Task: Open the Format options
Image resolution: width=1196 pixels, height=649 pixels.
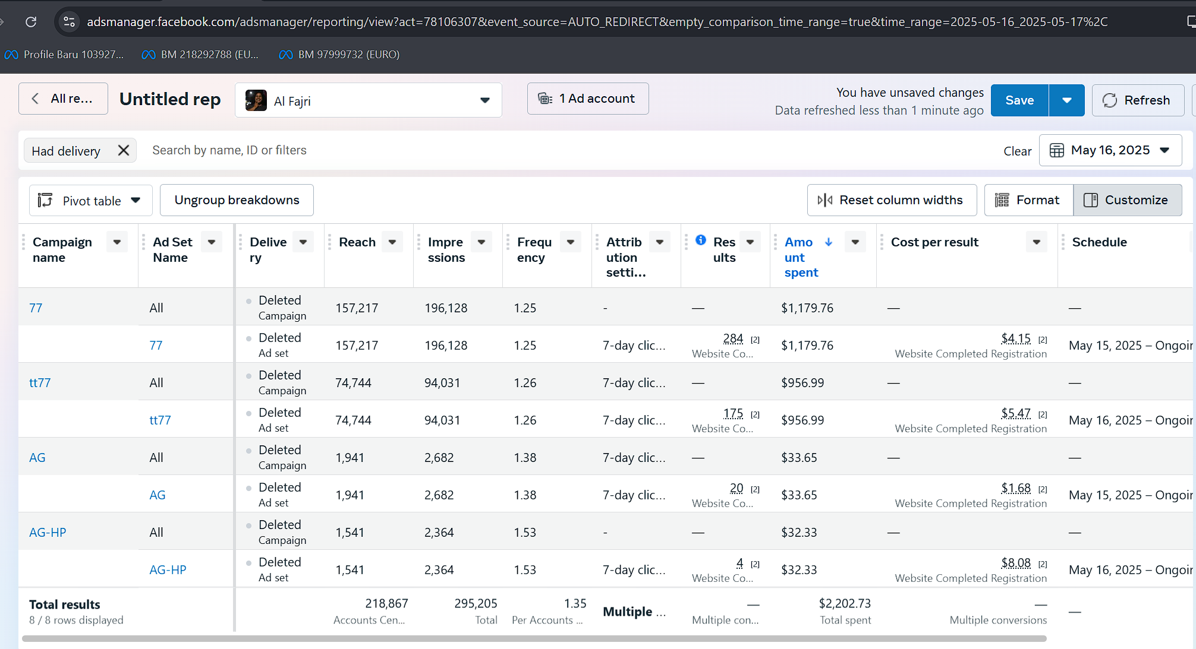Action: tap(1028, 200)
